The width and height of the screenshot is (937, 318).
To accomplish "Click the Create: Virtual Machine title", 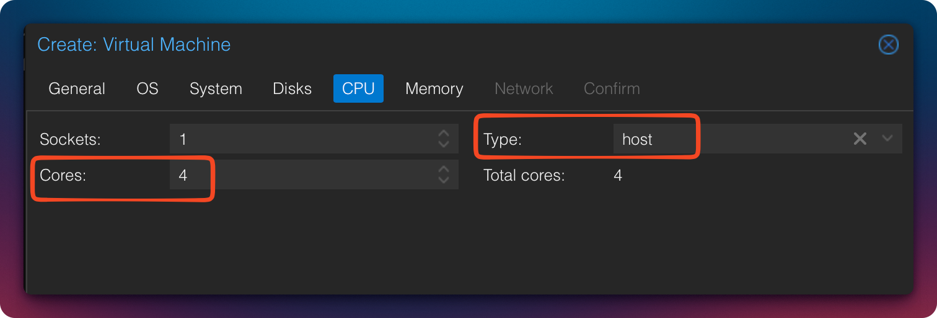I will [134, 45].
